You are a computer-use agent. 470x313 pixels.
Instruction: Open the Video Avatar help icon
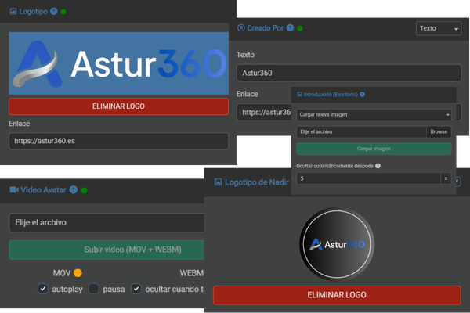pyautogui.click(x=74, y=189)
